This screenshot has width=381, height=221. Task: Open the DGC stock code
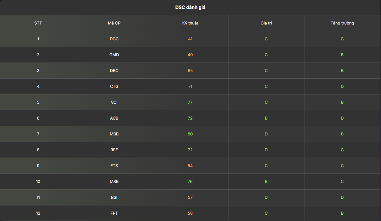[114, 39]
